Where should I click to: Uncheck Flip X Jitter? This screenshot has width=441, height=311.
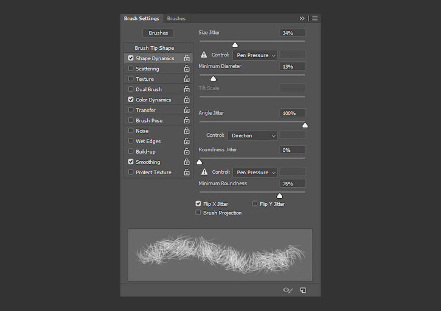click(198, 203)
